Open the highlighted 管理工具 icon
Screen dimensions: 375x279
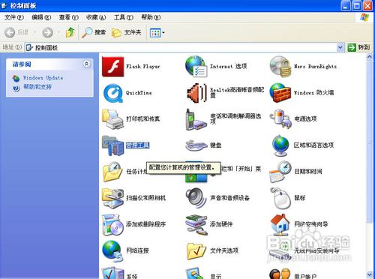112,145
